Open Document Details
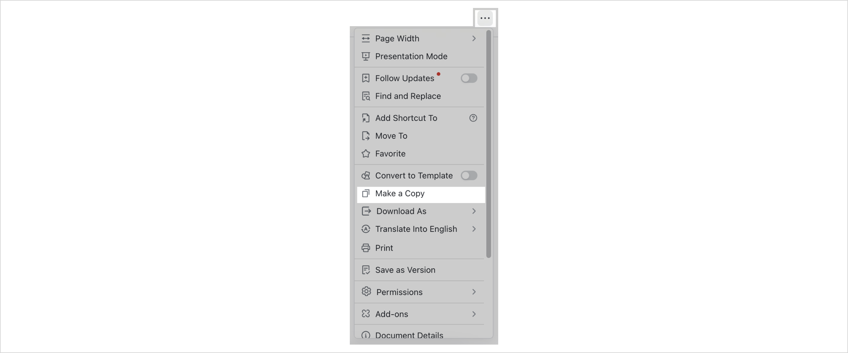This screenshot has height=353, width=848. 409,335
